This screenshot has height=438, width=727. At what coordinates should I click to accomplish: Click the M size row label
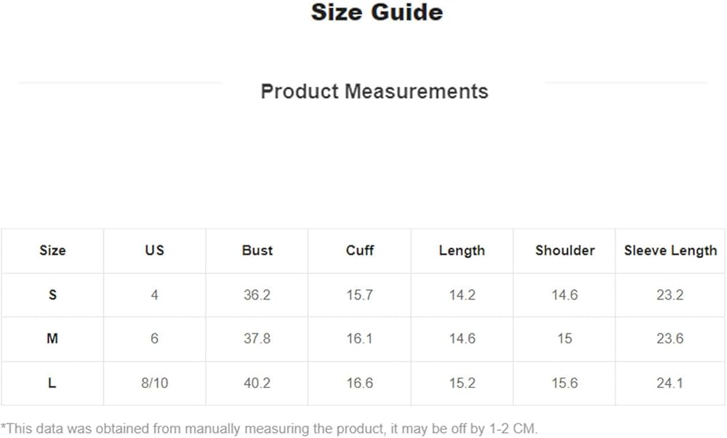pos(52,339)
